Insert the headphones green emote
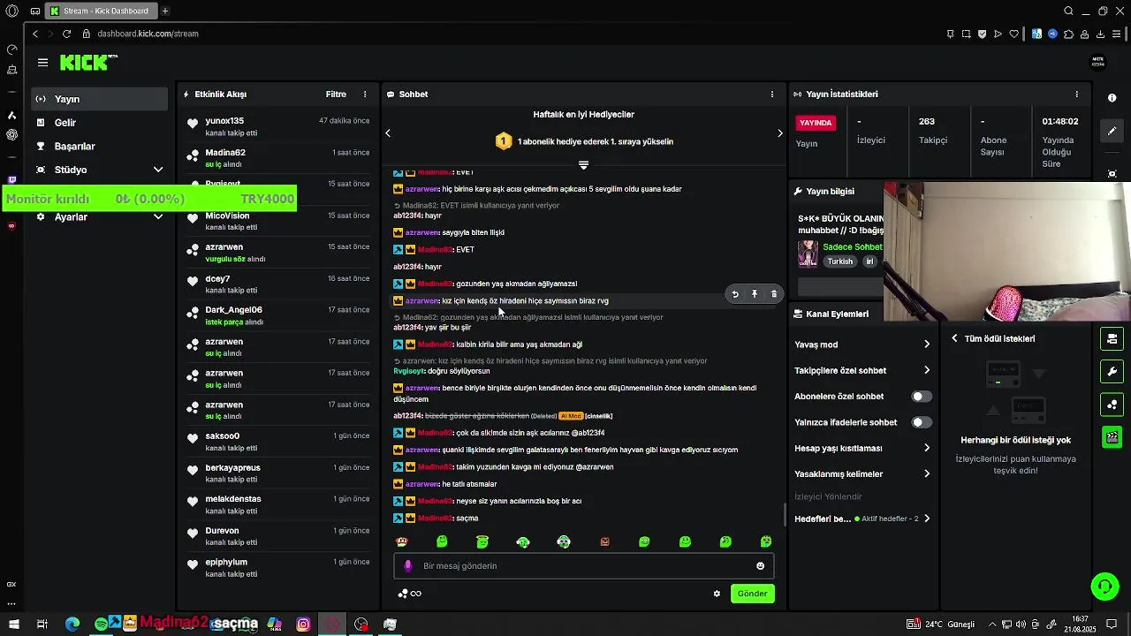The width and height of the screenshot is (1131, 636). point(523,541)
